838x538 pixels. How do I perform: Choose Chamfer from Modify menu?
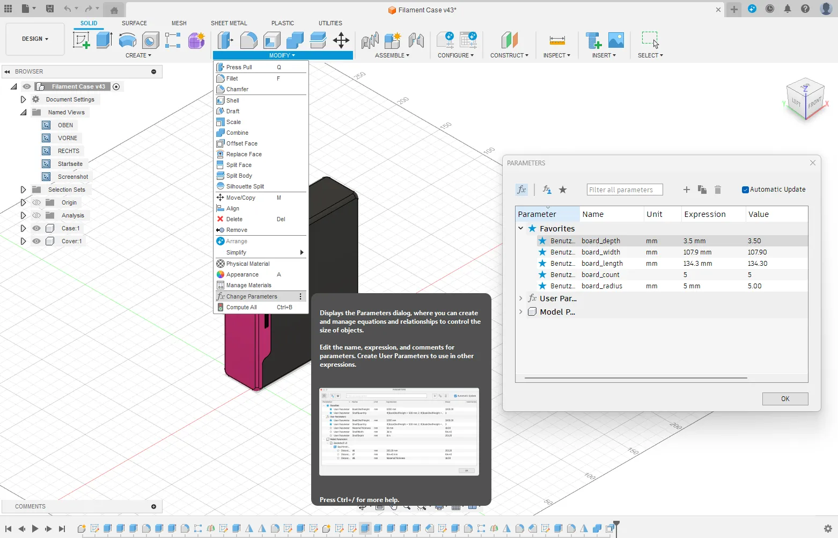(261, 89)
